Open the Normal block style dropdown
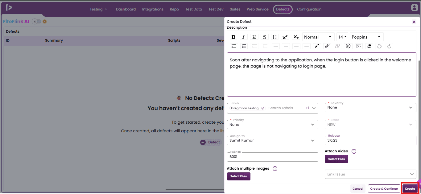Screen dimensions: 421x194 point(318,37)
